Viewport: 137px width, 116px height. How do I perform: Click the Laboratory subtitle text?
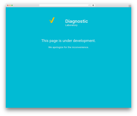tap(71, 25)
